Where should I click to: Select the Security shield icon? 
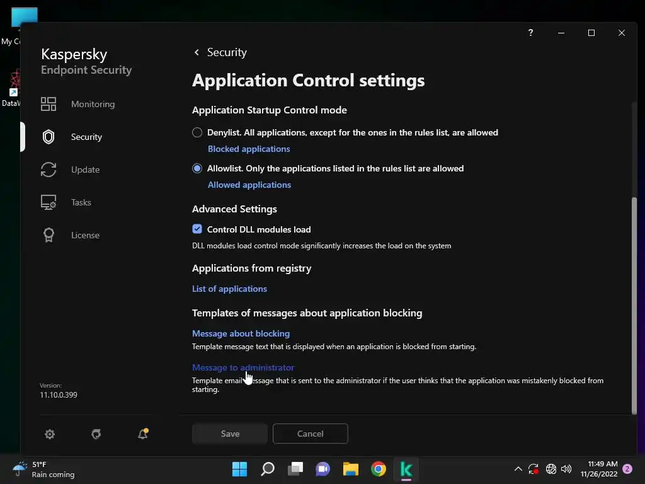pyautogui.click(x=49, y=137)
